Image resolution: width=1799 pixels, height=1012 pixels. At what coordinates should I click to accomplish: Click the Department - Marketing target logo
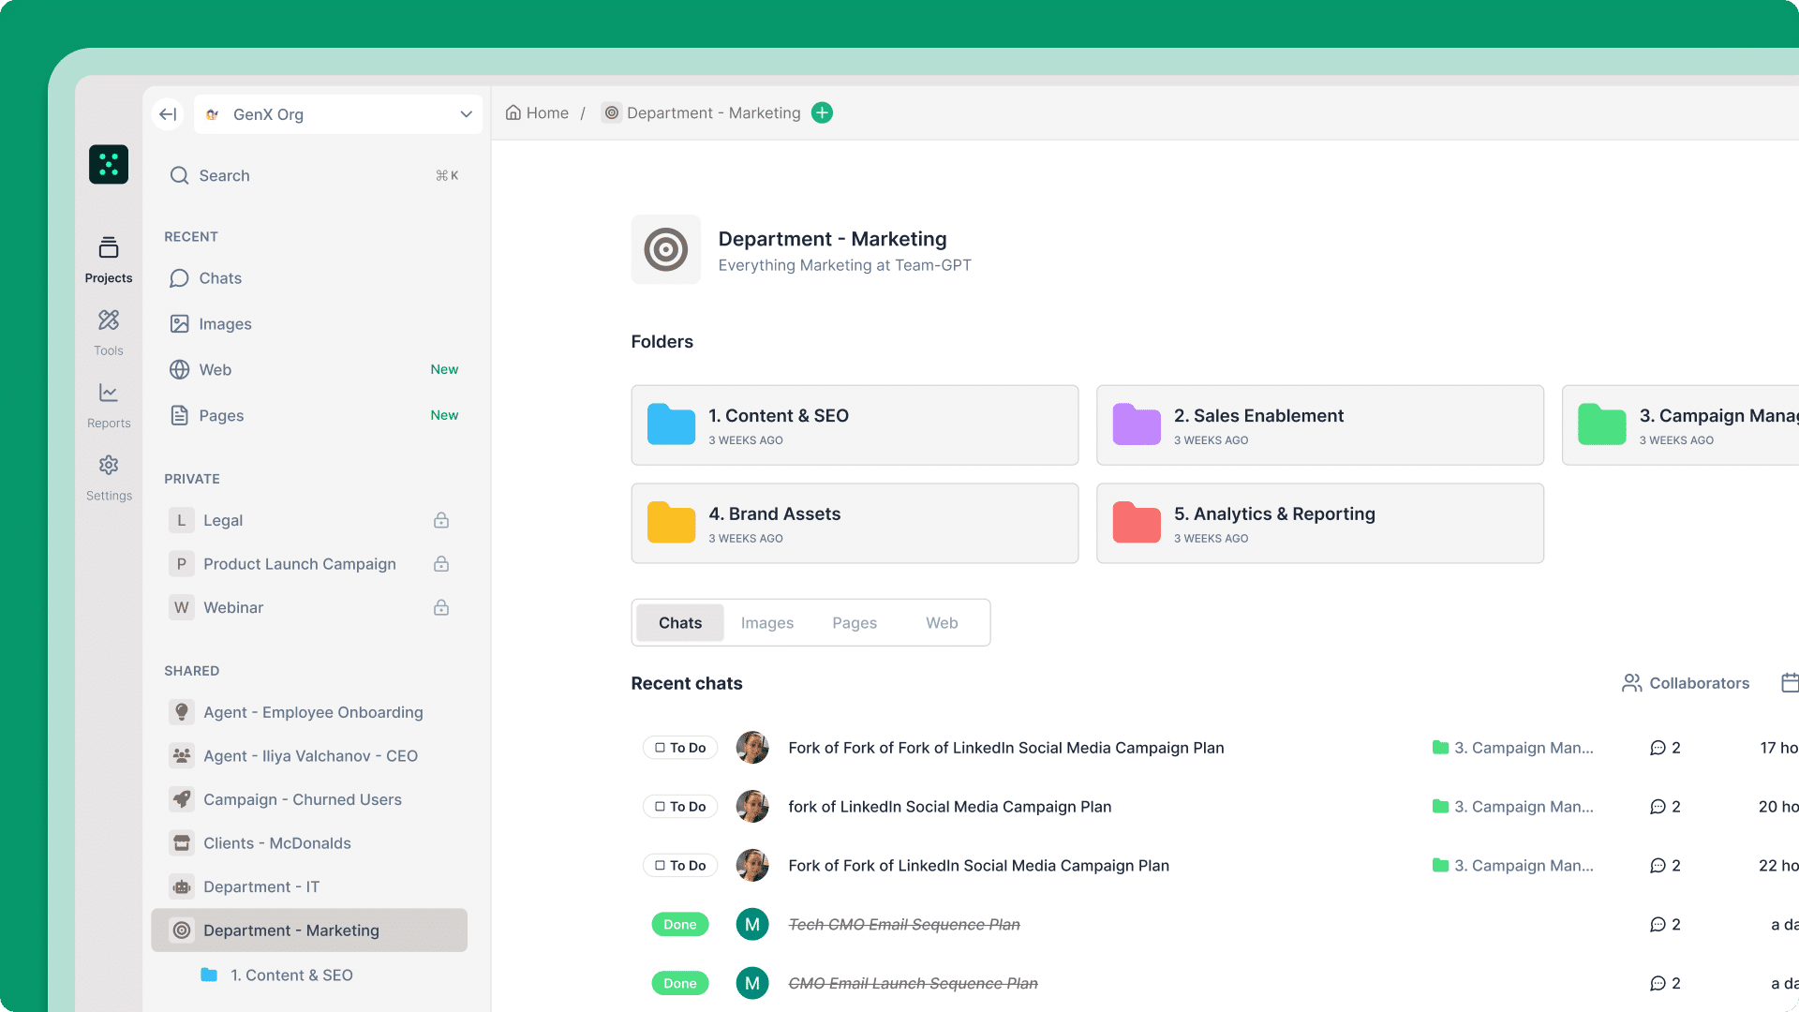666,249
